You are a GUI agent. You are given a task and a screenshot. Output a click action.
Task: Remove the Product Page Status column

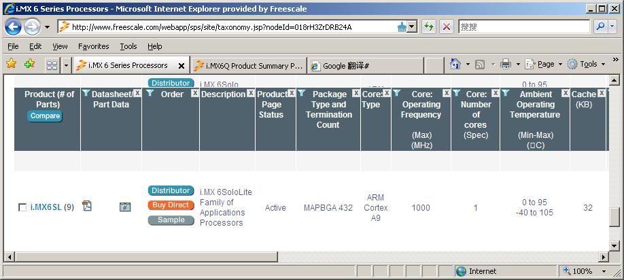coord(292,93)
